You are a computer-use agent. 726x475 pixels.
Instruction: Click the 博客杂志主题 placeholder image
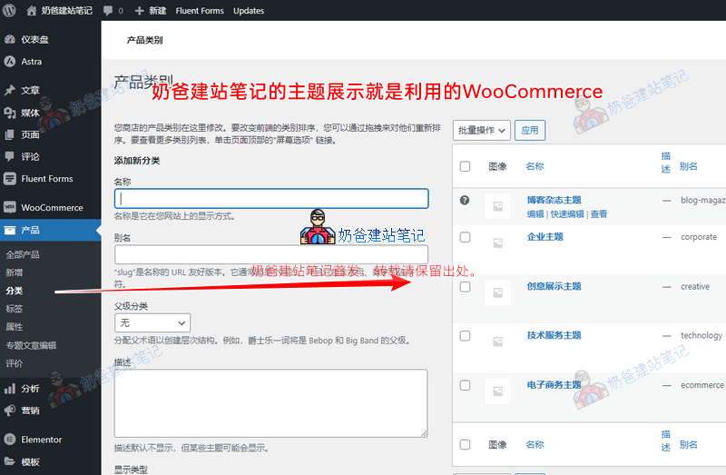click(x=497, y=206)
